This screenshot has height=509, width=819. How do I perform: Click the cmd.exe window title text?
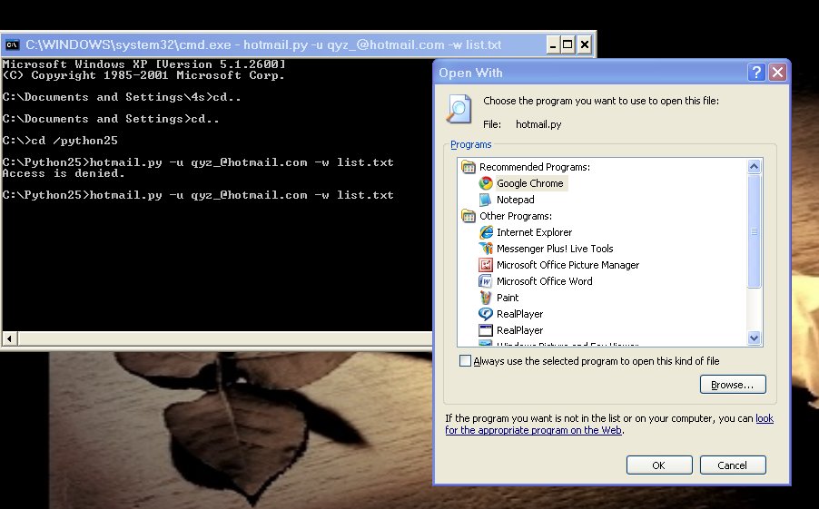(263, 44)
